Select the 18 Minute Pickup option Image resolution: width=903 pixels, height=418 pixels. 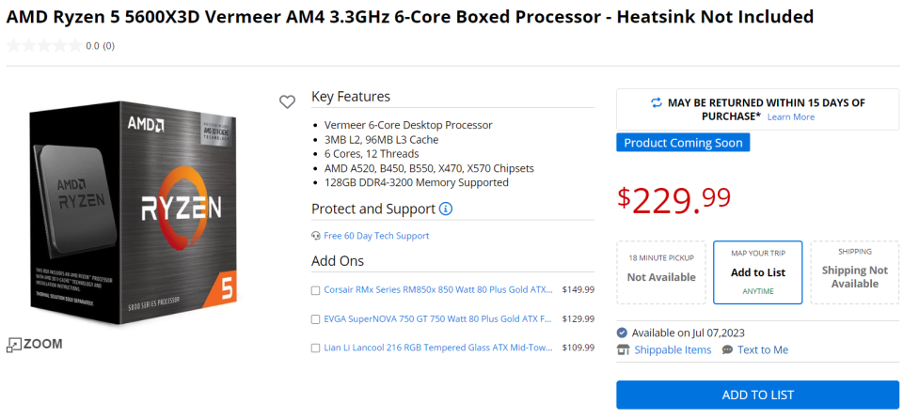[661, 272]
